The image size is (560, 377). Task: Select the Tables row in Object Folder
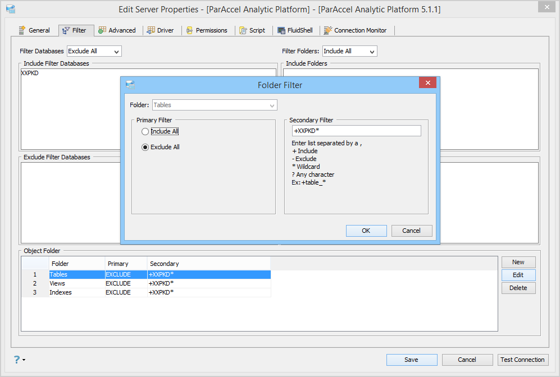pos(146,274)
